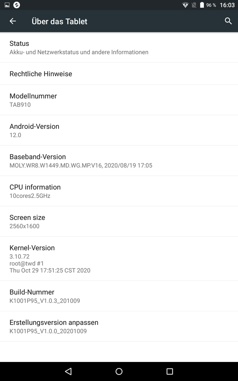Tap the Wi-Fi status icon
This screenshot has height=381, width=238.
(185, 5)
